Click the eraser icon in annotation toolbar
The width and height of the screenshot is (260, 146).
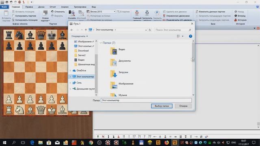[x=206, y=137]
